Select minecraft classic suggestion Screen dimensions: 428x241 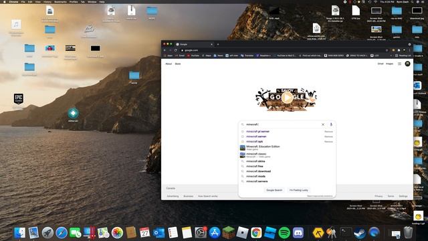287,155
